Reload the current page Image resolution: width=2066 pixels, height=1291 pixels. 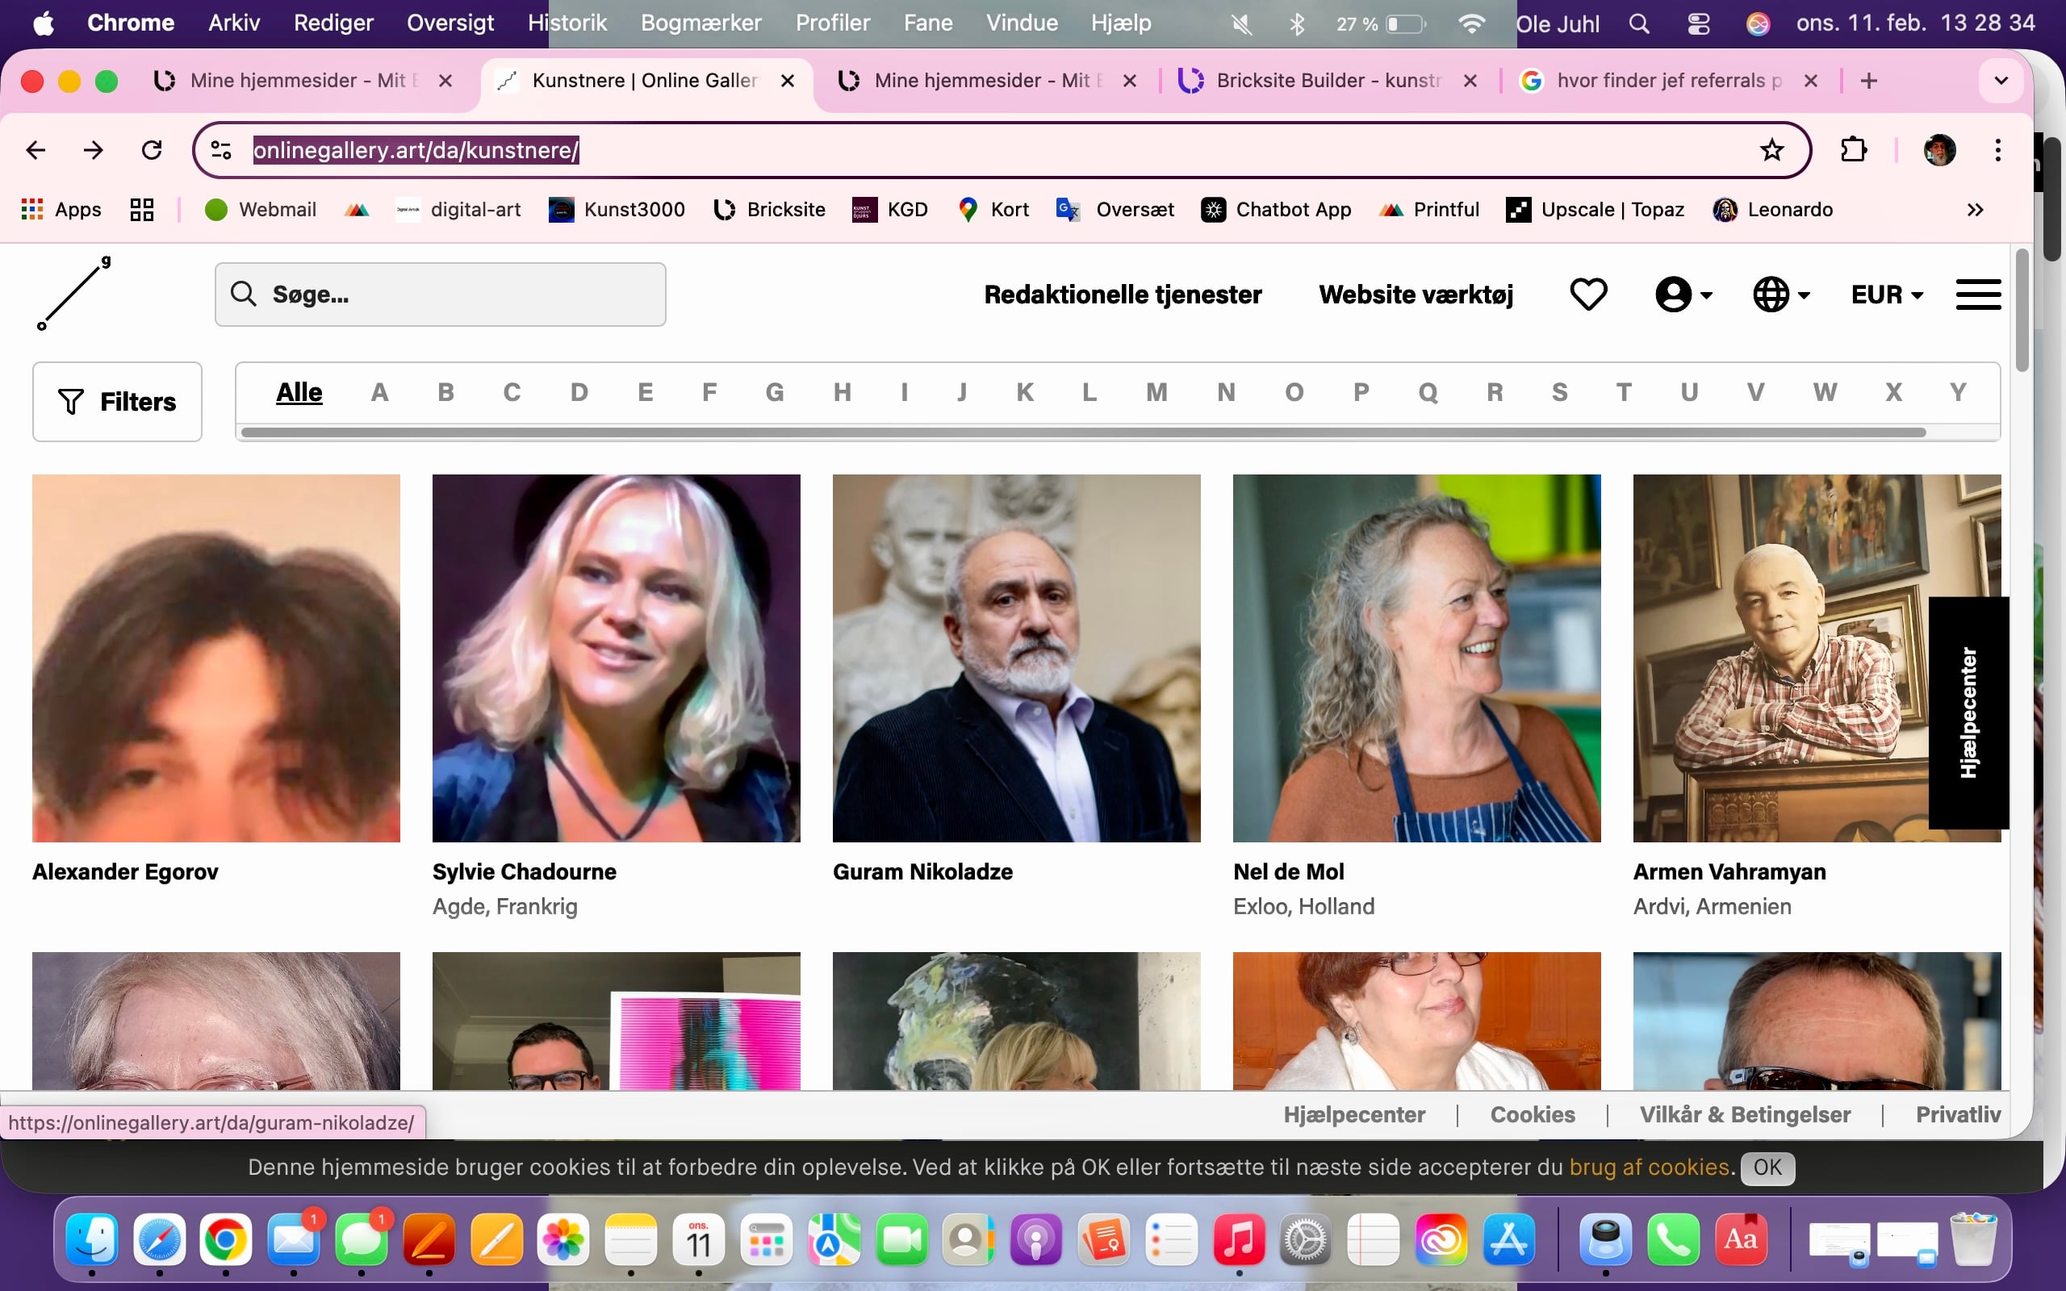coord(152,150)
